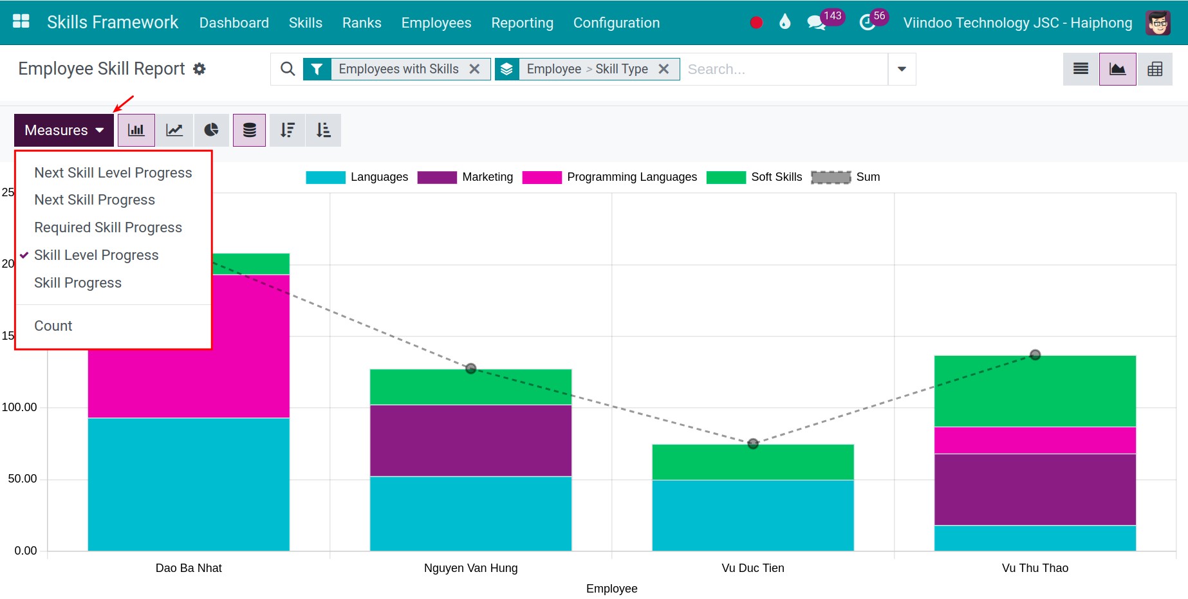Open Configuration menu
The width and height of the screenshot is (1188, 599).
click(617, 23)
